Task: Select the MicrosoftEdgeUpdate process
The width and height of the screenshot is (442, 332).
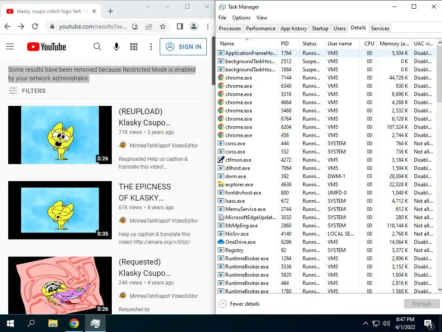Action: tap(326, 217)
